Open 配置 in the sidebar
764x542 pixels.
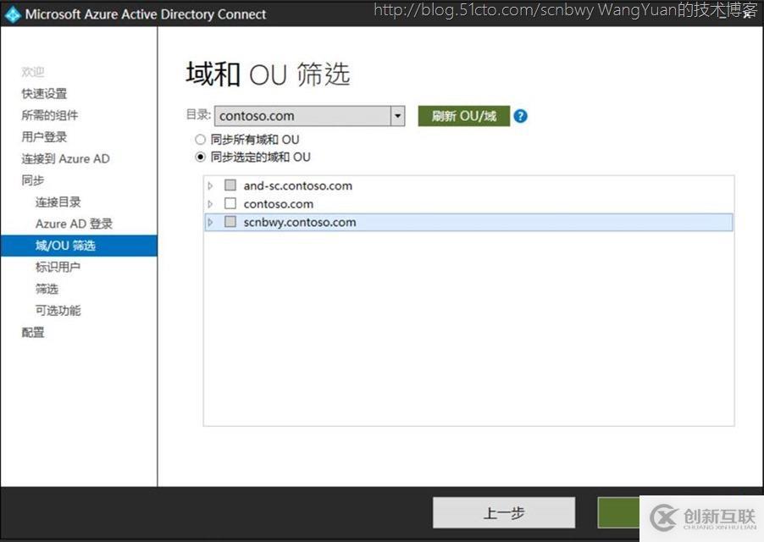tap(33, 333)
